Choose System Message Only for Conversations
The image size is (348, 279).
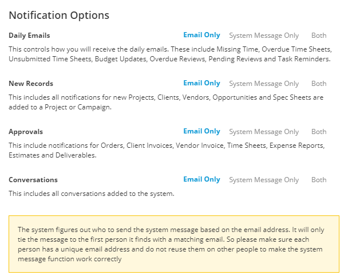click(264, 180)
